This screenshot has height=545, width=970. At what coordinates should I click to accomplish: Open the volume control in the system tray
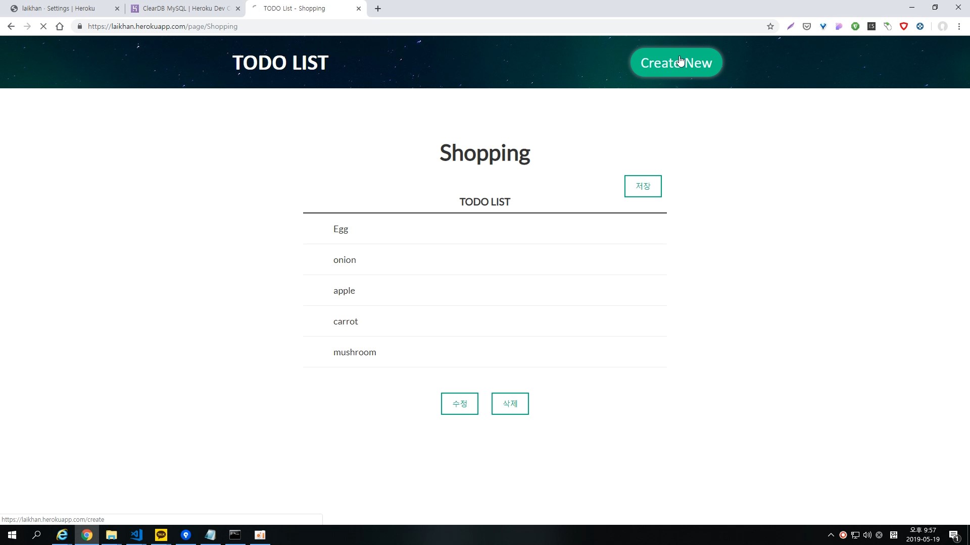click(867, 535)
